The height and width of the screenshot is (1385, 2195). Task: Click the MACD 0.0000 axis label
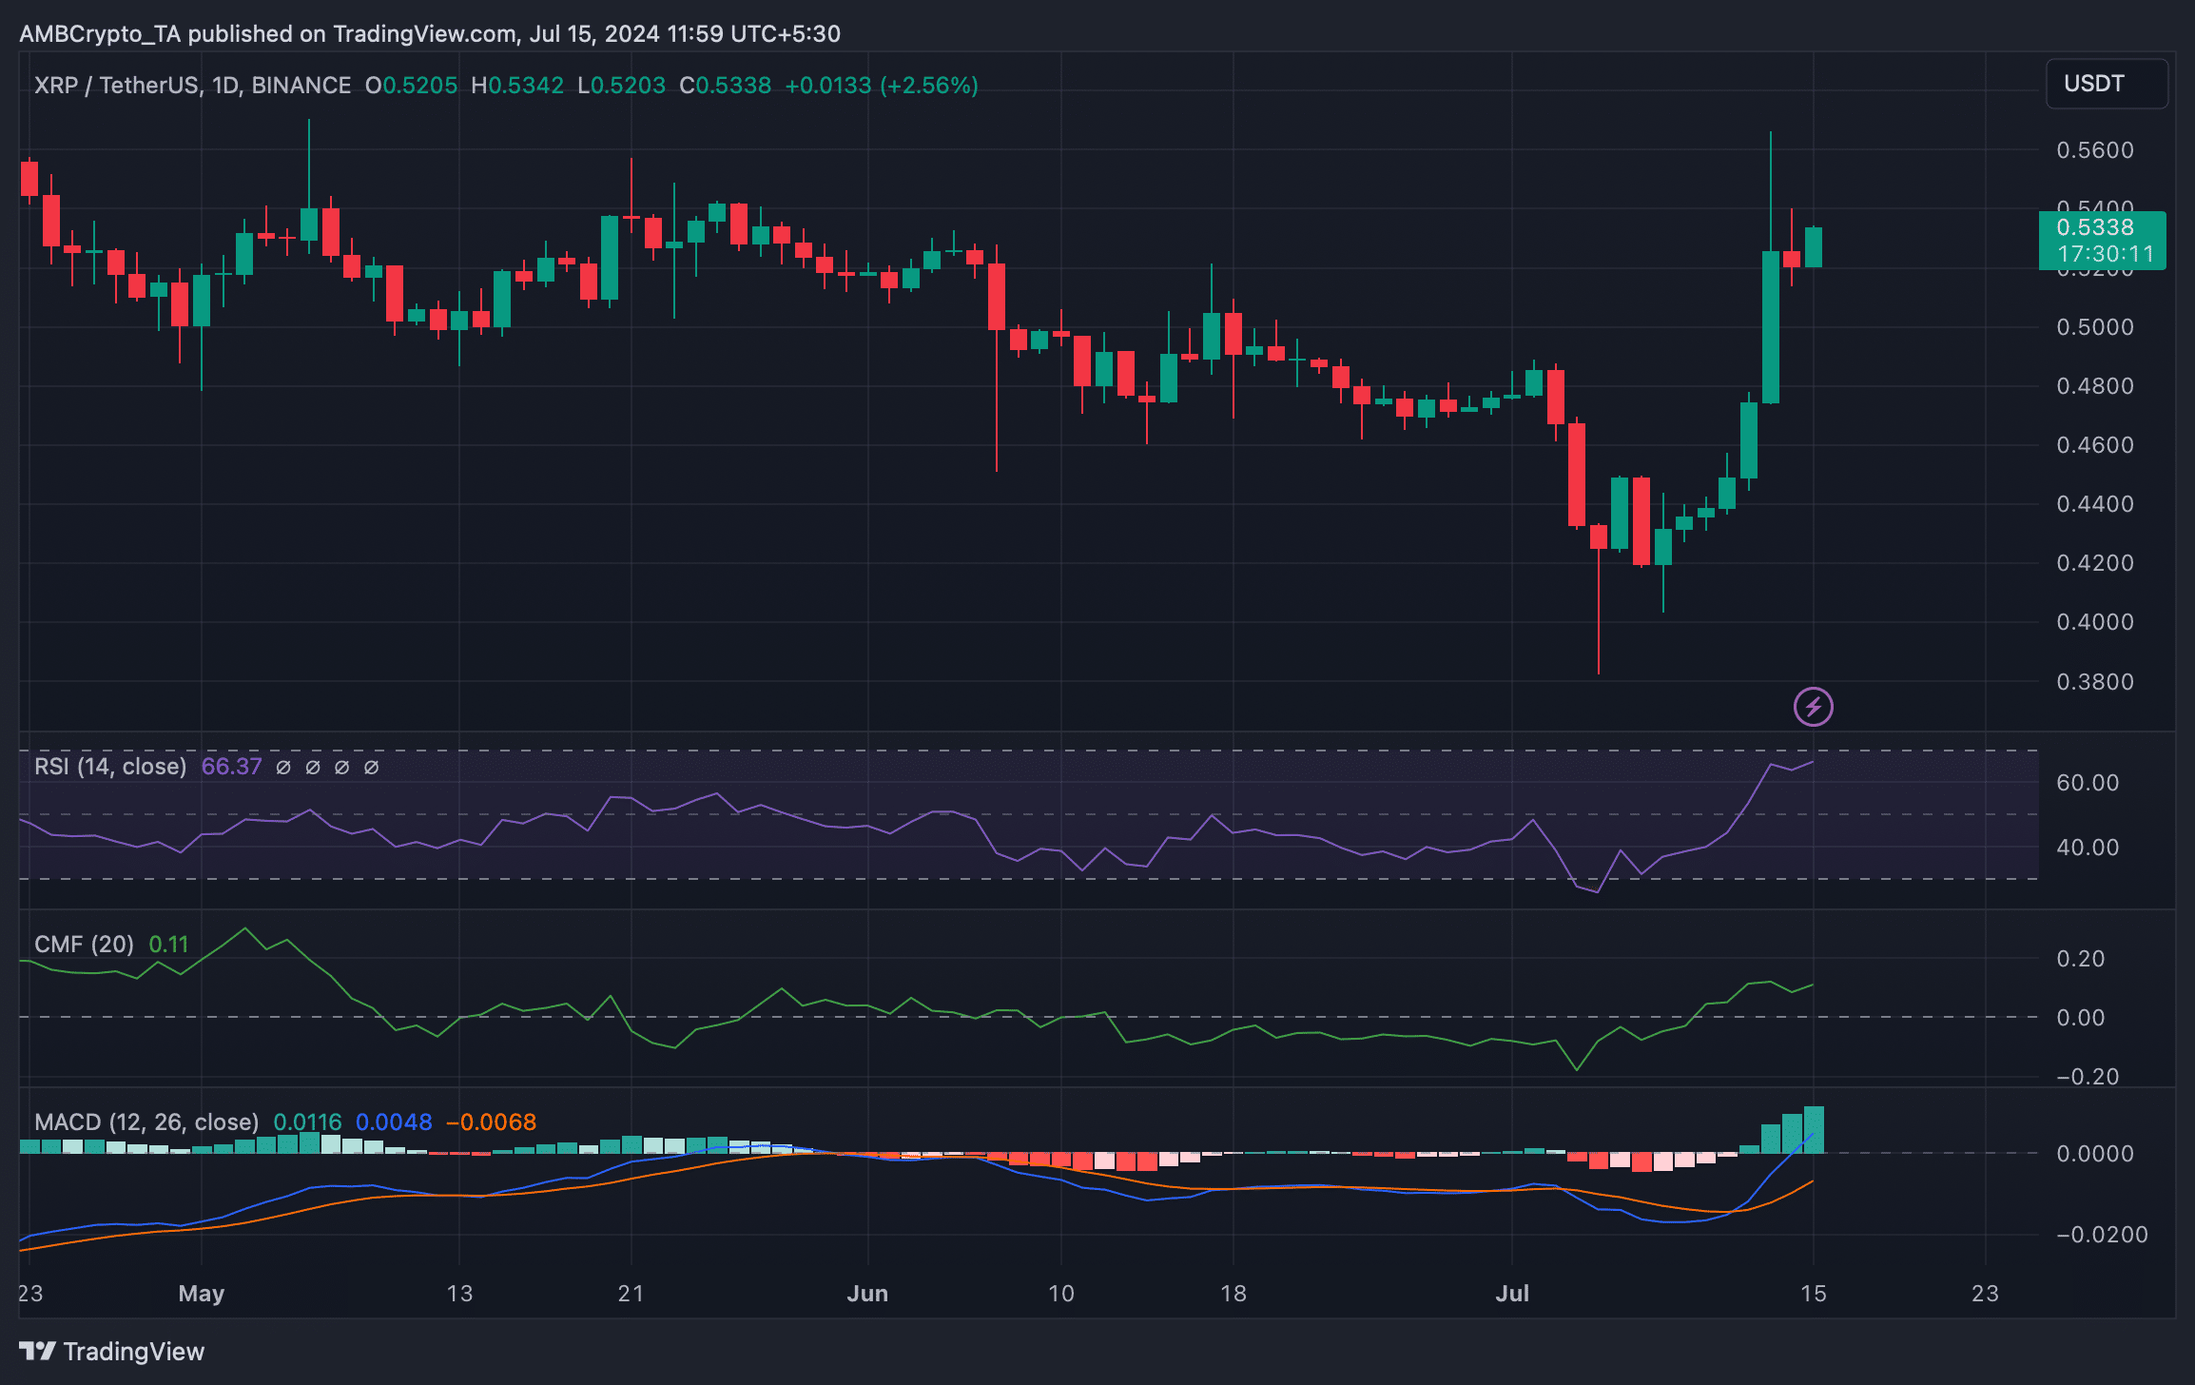pyautogui.click(x=2094, y=1154)
